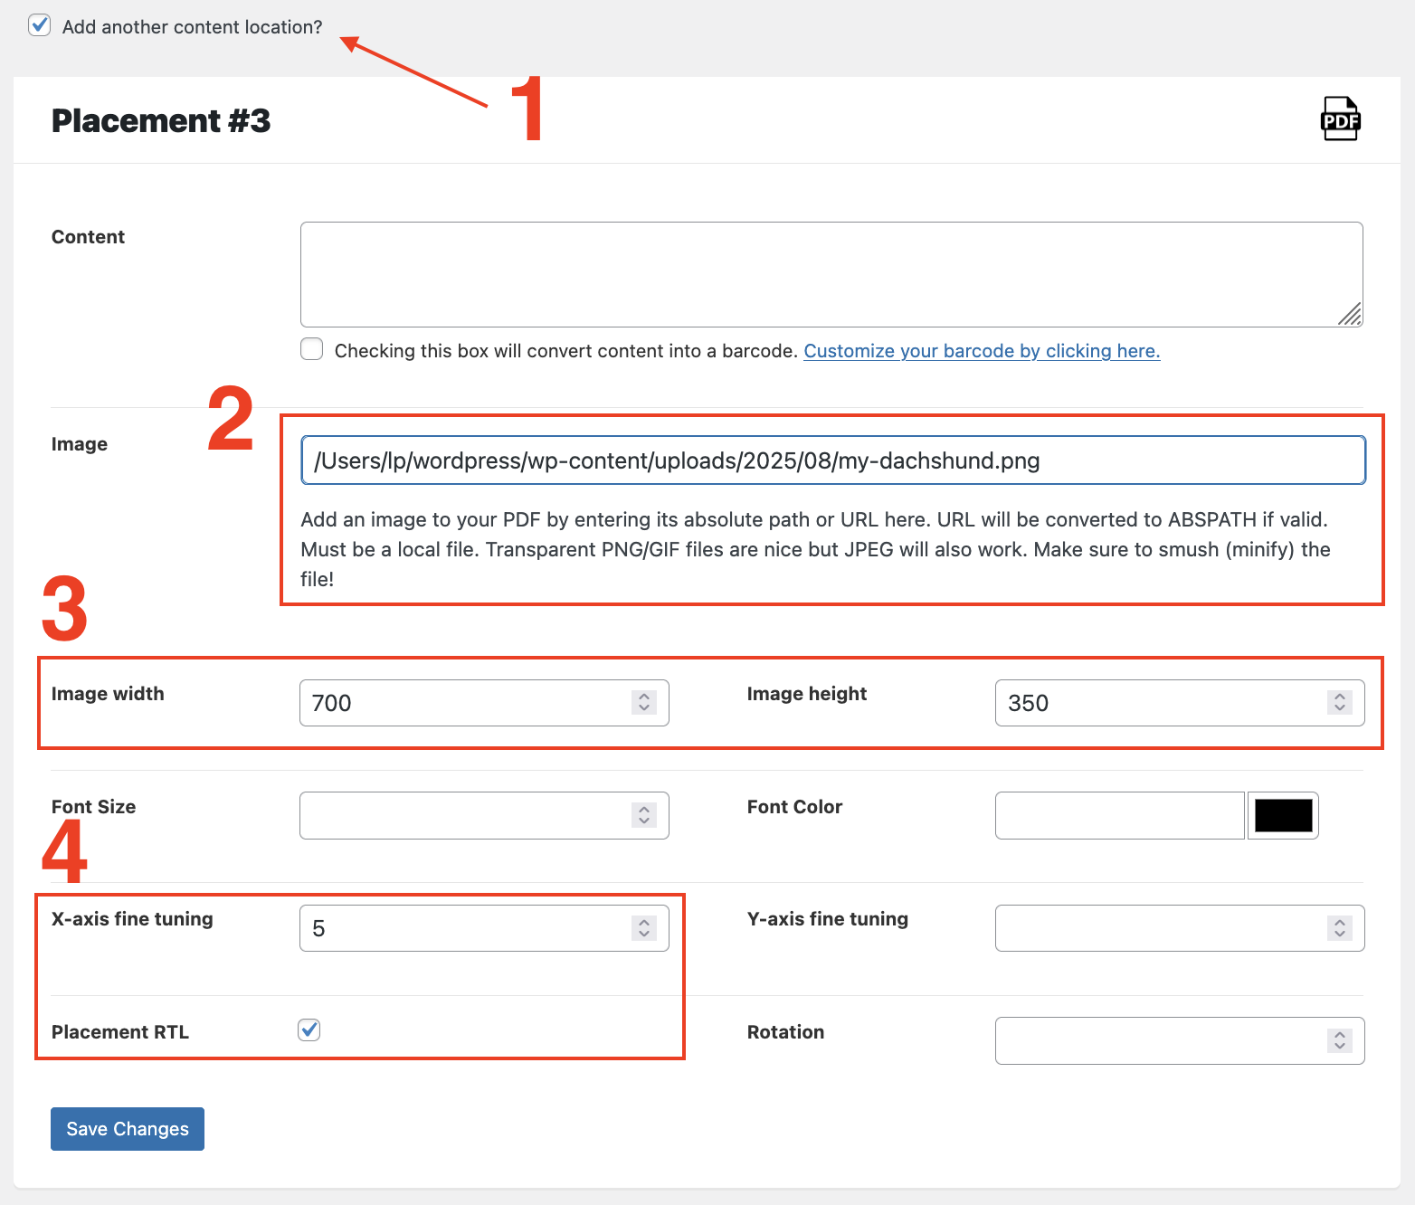The width and height of the screenshot is (1415, 1205).
Task: Use the Rotation stepper arrows
Action: (x=1340, y=1040)
